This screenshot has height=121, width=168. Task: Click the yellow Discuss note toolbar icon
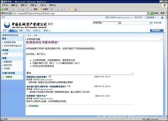[72, 9]
